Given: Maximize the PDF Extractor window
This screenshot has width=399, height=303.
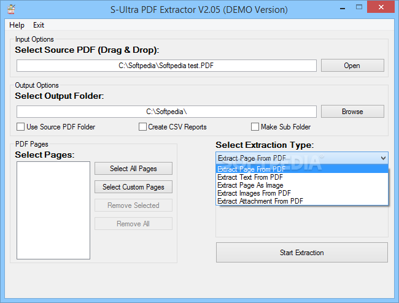Looking at the screenshot, I should click(359, 7).
